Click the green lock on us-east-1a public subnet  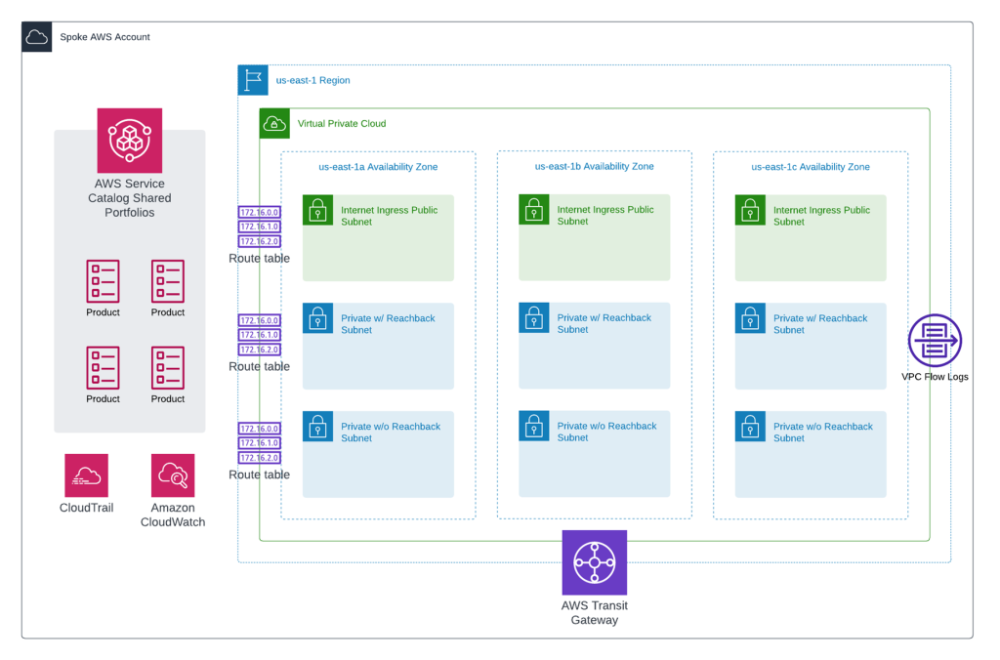coord(317,209)
